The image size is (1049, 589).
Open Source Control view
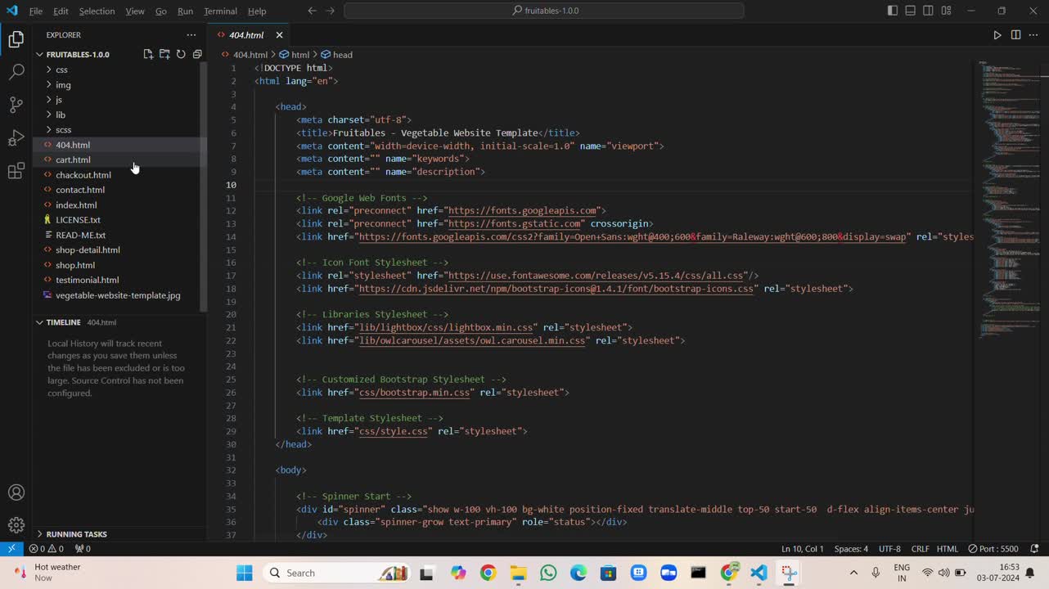tap(16, 105)
